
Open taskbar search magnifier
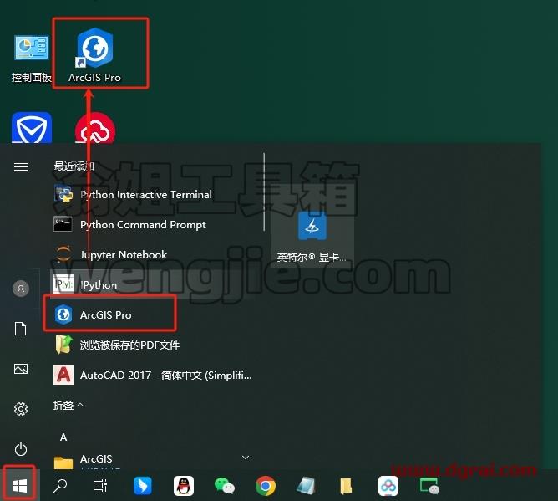point(60,486)
